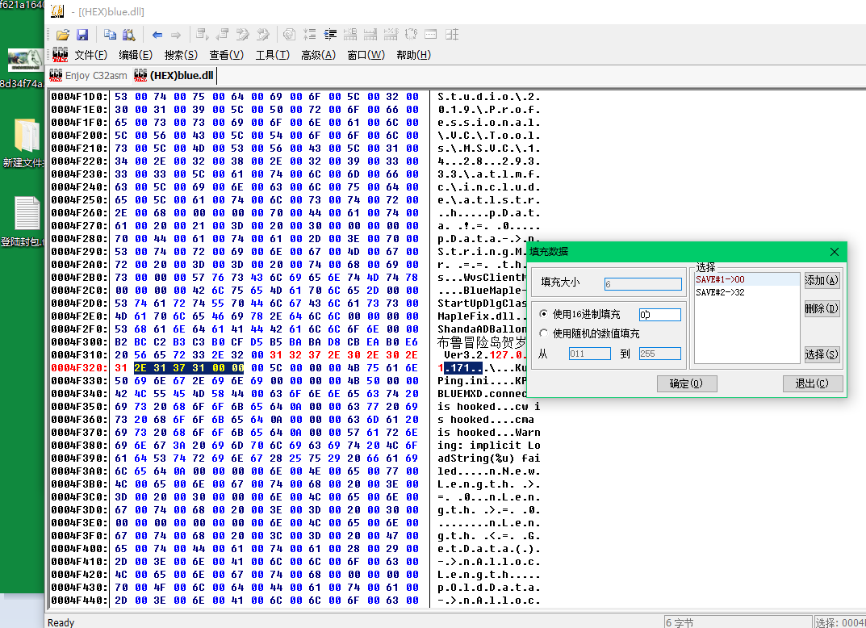
Task: Click the 添加(A) button
Action: point(822,280)
